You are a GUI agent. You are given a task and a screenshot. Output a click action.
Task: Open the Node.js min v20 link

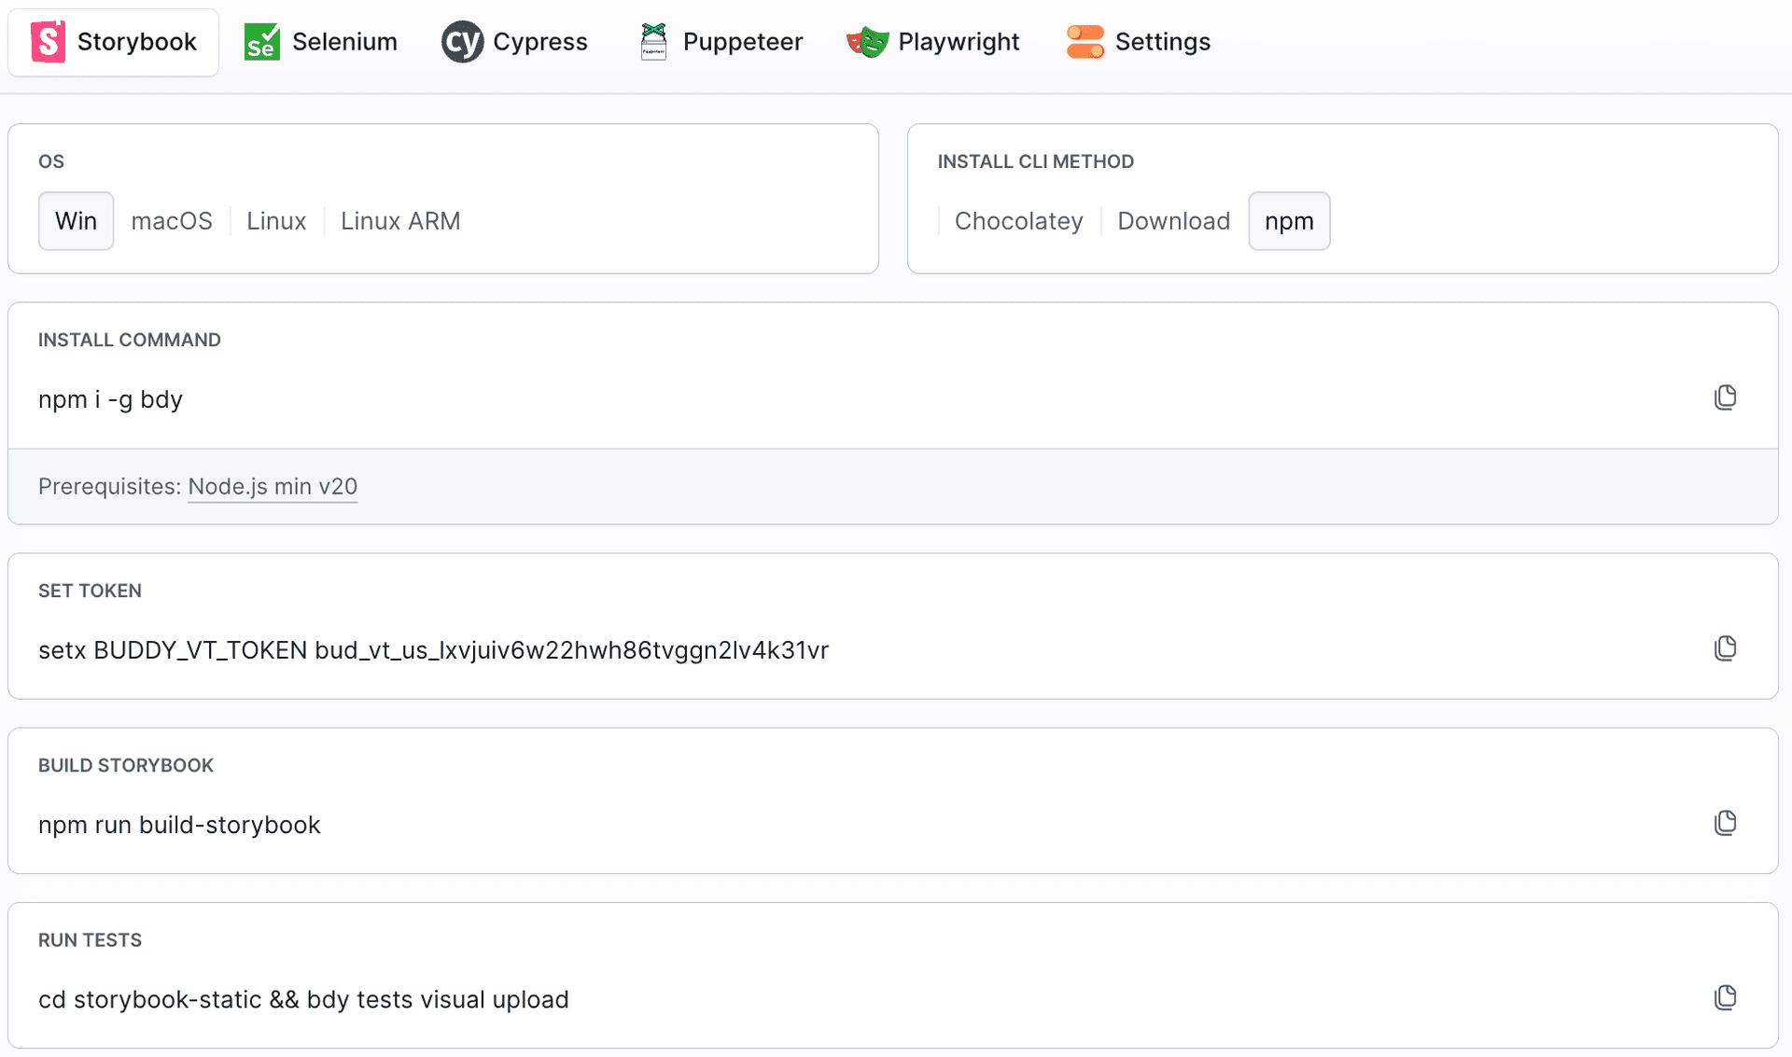click(x=273, y=487)
